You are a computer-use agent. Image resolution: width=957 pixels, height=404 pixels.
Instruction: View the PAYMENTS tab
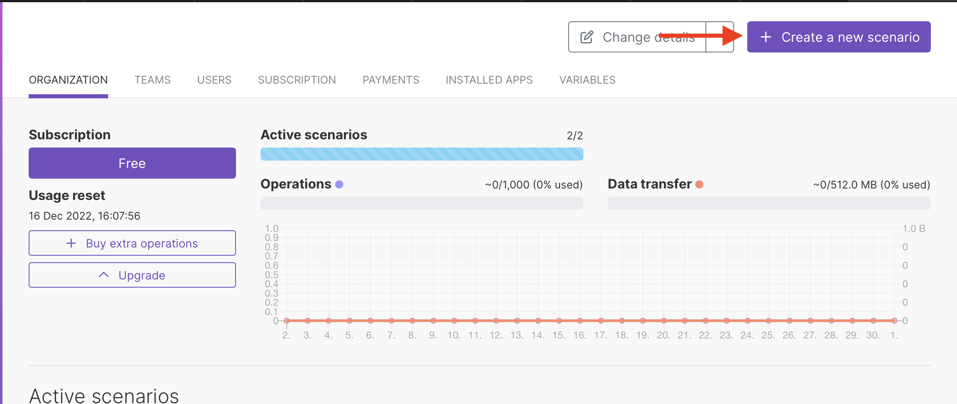[390, 80]
